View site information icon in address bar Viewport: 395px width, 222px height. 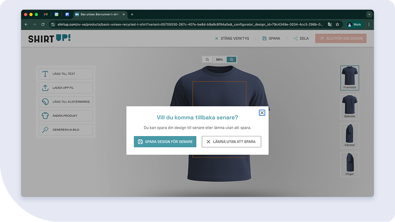[53, 24]
